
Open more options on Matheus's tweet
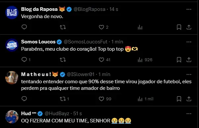pyautogui.click(x=189, y=74)
